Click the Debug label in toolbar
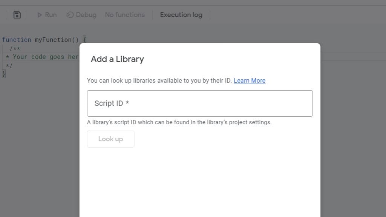This screenshot has width=386, height=217. pyautogui.click(x=86, y=15)
